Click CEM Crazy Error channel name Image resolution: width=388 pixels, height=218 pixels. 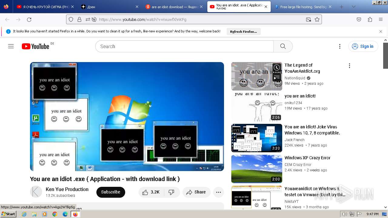[298, 165]
